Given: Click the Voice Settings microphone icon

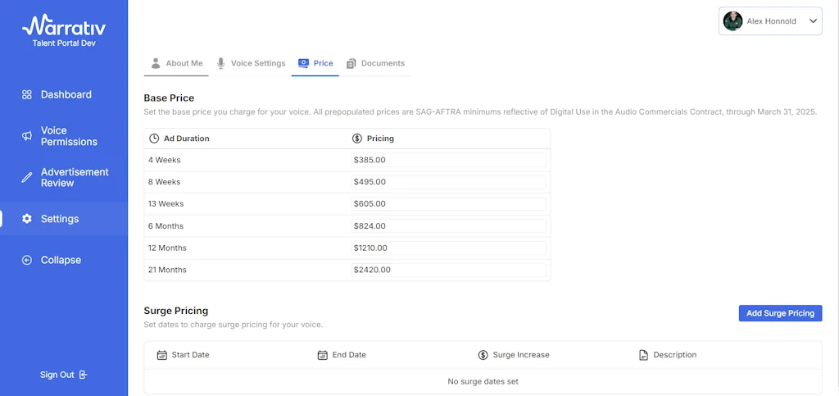Looking at the screenshot, I should (x=221, y=63).
